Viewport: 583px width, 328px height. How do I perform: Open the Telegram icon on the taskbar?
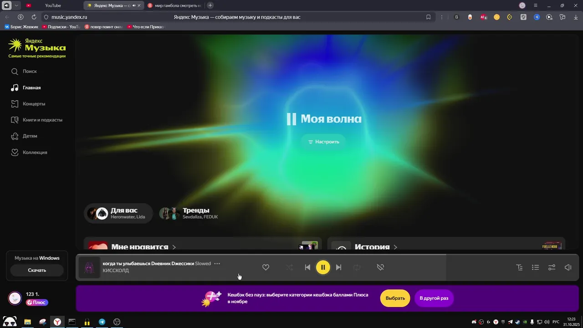coord(102,322)
